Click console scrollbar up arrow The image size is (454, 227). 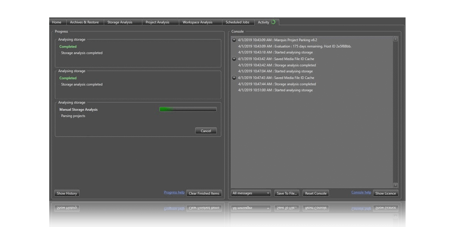click(x=395, y=39)
